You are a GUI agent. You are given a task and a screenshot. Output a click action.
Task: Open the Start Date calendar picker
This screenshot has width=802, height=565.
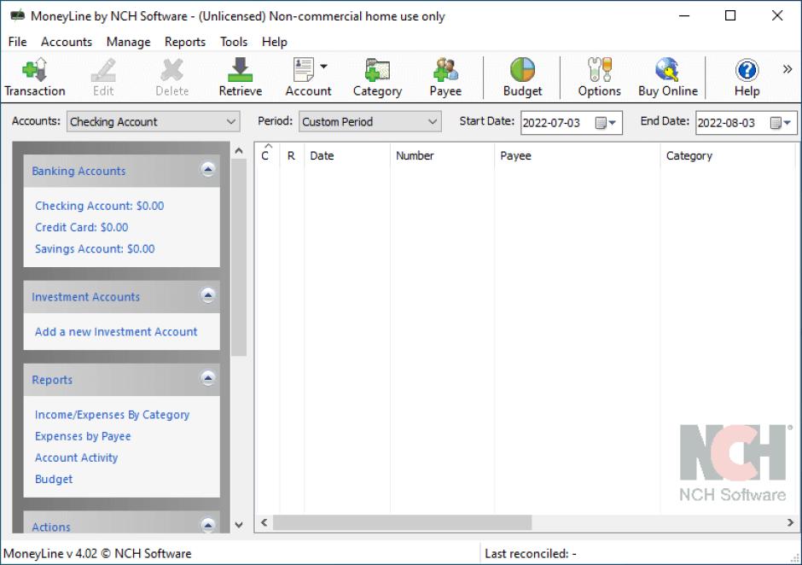(606, 123)
